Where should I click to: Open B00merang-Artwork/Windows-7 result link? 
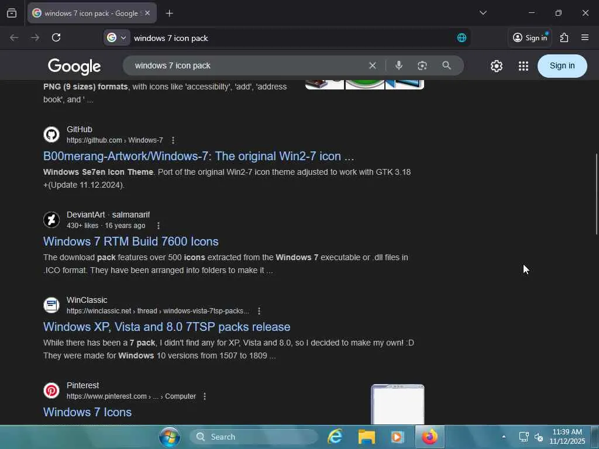pyautogui.click(x=199, y=156)
